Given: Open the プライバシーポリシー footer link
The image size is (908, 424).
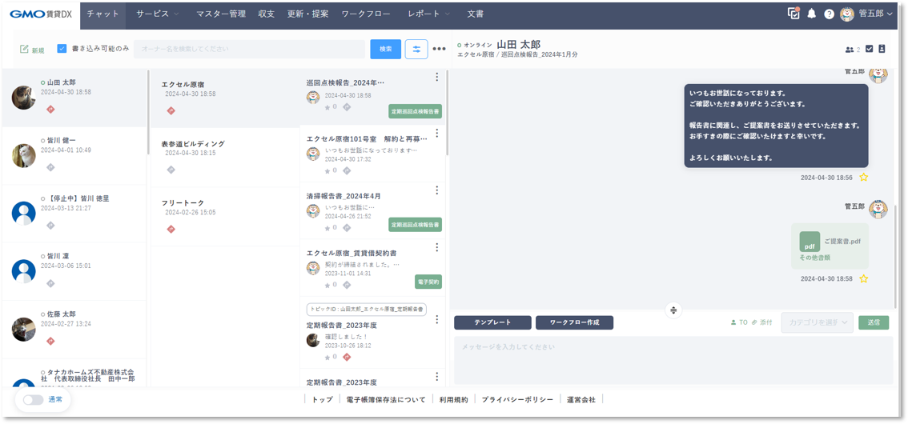Looking at the screenshot, I should (x=517, y=400).
